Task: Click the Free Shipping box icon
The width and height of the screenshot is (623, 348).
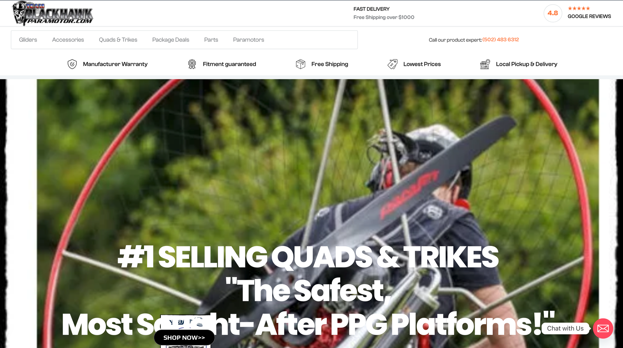Action: 301,64
